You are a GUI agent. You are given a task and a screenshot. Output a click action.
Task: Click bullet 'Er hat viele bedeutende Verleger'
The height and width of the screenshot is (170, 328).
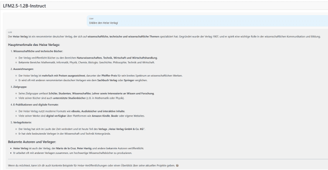point(65,134)
